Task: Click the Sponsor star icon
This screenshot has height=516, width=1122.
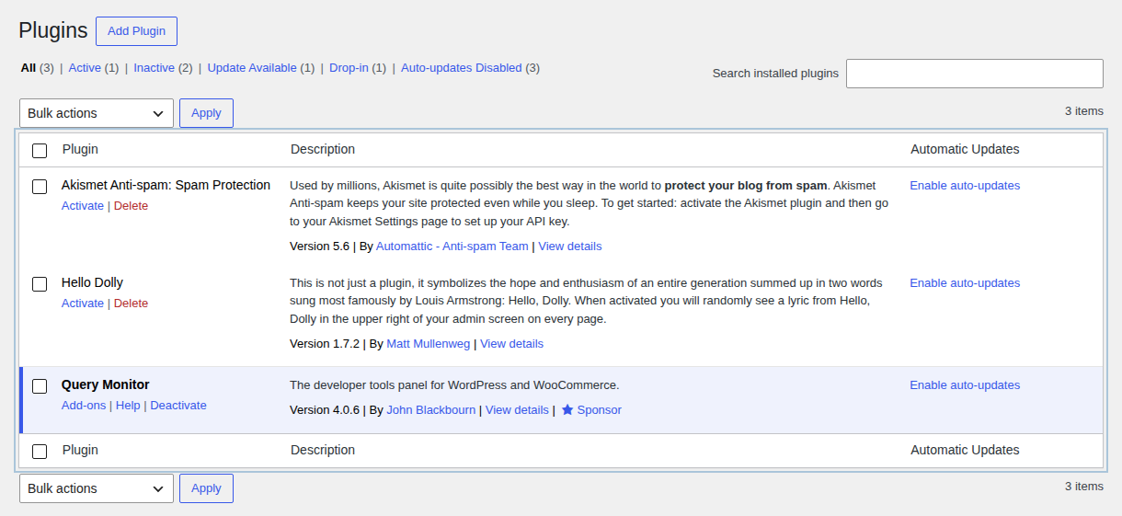Action: tap(567, 410)
